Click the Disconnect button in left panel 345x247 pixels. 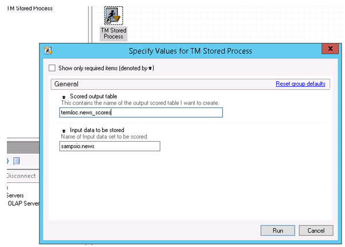(21, 176)
